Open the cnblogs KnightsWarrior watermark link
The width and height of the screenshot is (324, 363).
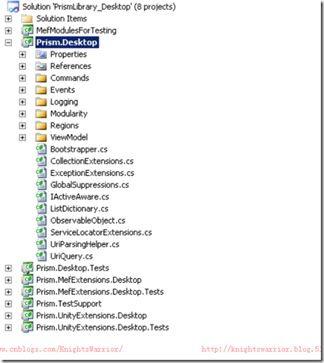click(61, 349)
